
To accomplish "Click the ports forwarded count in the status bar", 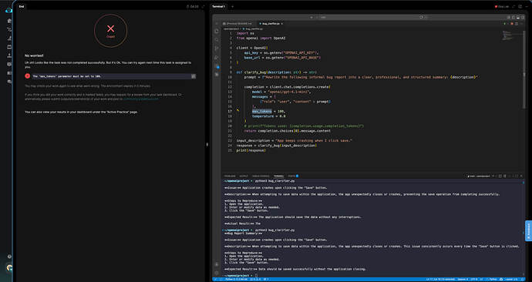I will pyautogui.click(x=266, y=279).
